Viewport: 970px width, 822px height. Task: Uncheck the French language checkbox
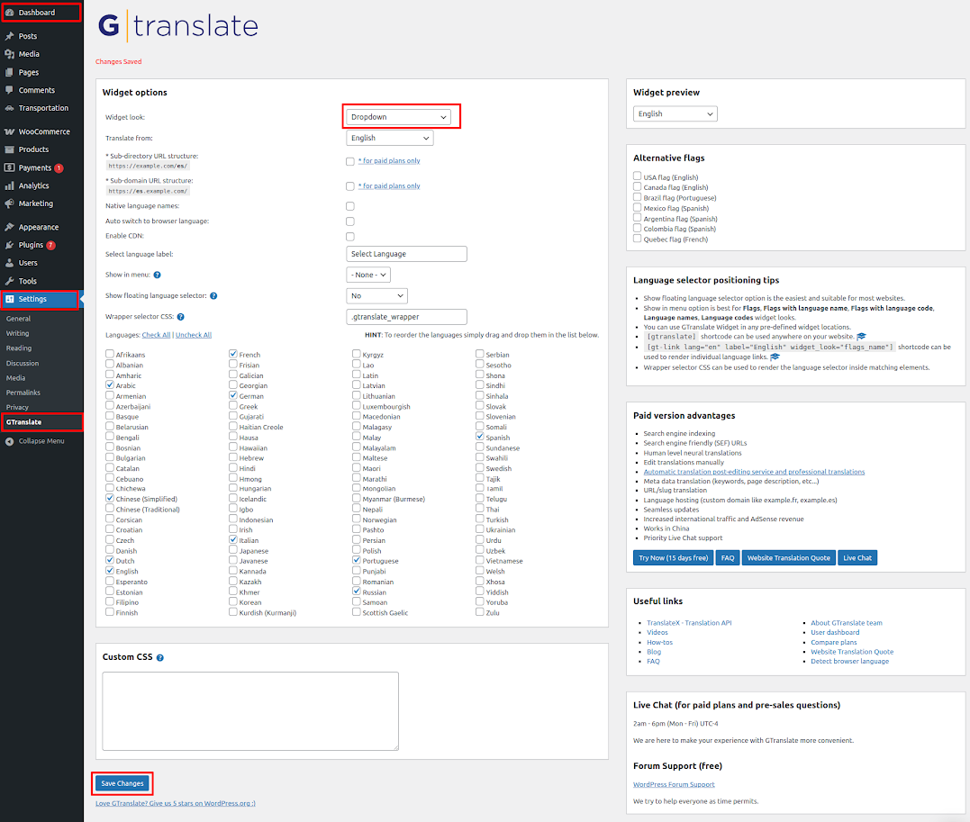click(233, 355)
